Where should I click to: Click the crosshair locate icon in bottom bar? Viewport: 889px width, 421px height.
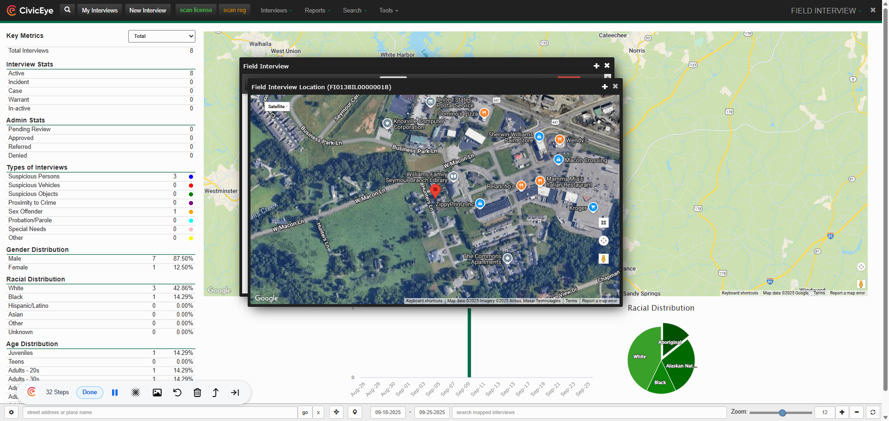click(x=337, y=412)
